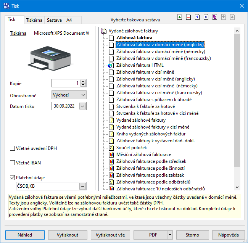Click the page icon beside Stvrzenka k faktuře za hotové
248x243 pixels.
tap(111, 106)
